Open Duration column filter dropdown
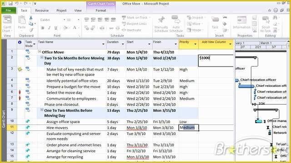This screenshot has width=291, height=163. coord(123,44)
